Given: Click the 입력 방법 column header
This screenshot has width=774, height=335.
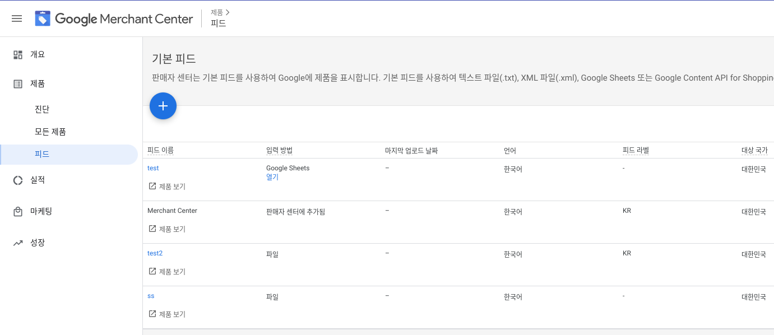Looking at the screenshot, I should 279,150.
